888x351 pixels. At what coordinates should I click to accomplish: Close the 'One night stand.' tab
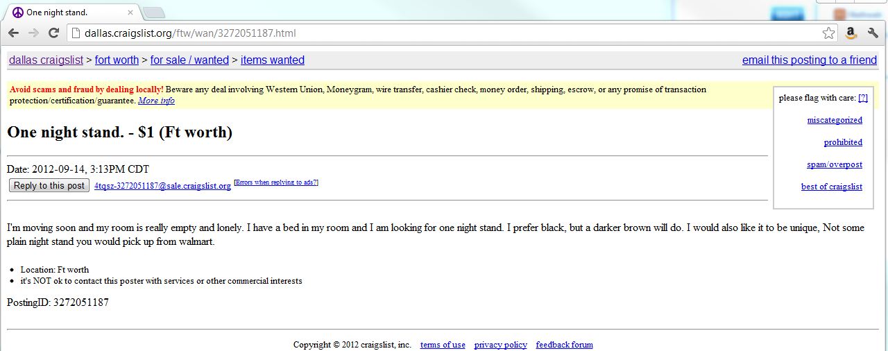130,12
